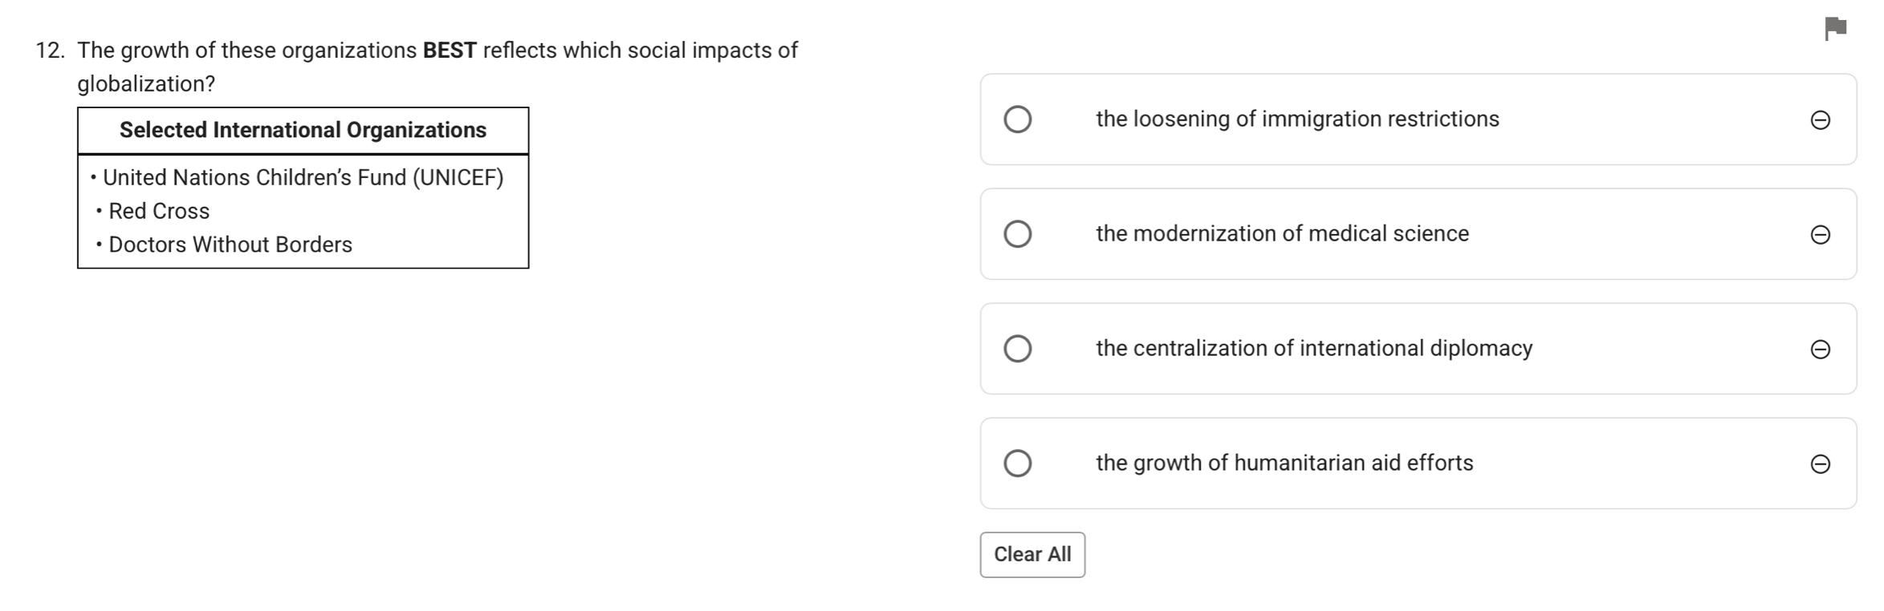Image resolution: width=1884 pixels, height=611 pixels.
Task: Select the centralization of international diplomacy radio
Action: pyautogui.click(x=1017, y=348)
